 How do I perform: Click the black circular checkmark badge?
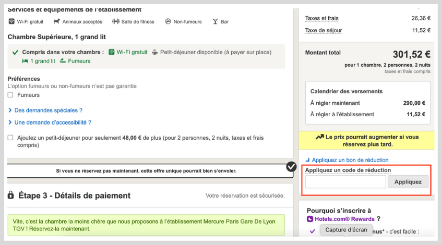click(291, 167)
